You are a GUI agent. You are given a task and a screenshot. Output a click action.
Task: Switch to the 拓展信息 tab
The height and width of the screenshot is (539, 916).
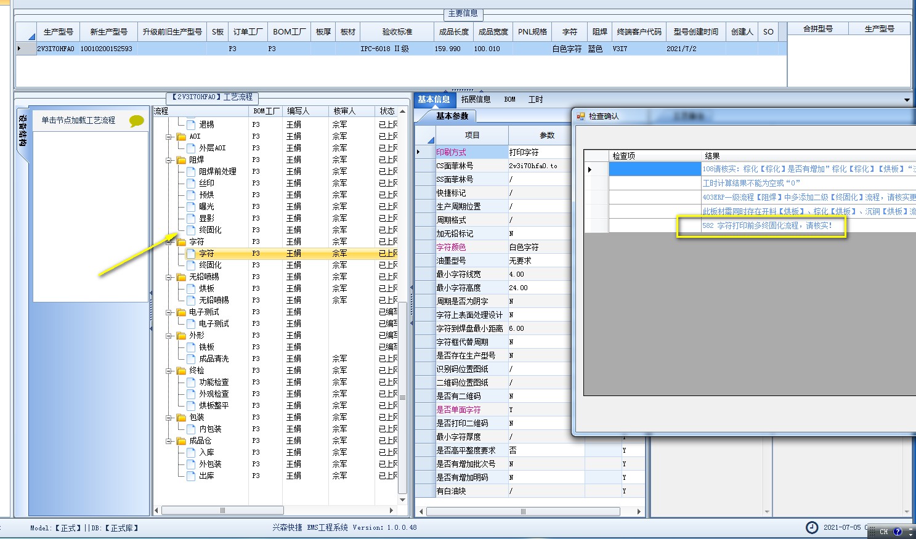tap(476, 99)
